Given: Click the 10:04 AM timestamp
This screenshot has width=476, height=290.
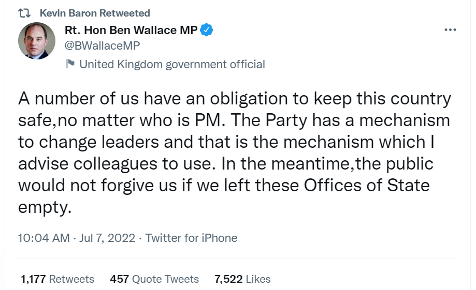Looking at the screenshot, I should tap(44, 238).
